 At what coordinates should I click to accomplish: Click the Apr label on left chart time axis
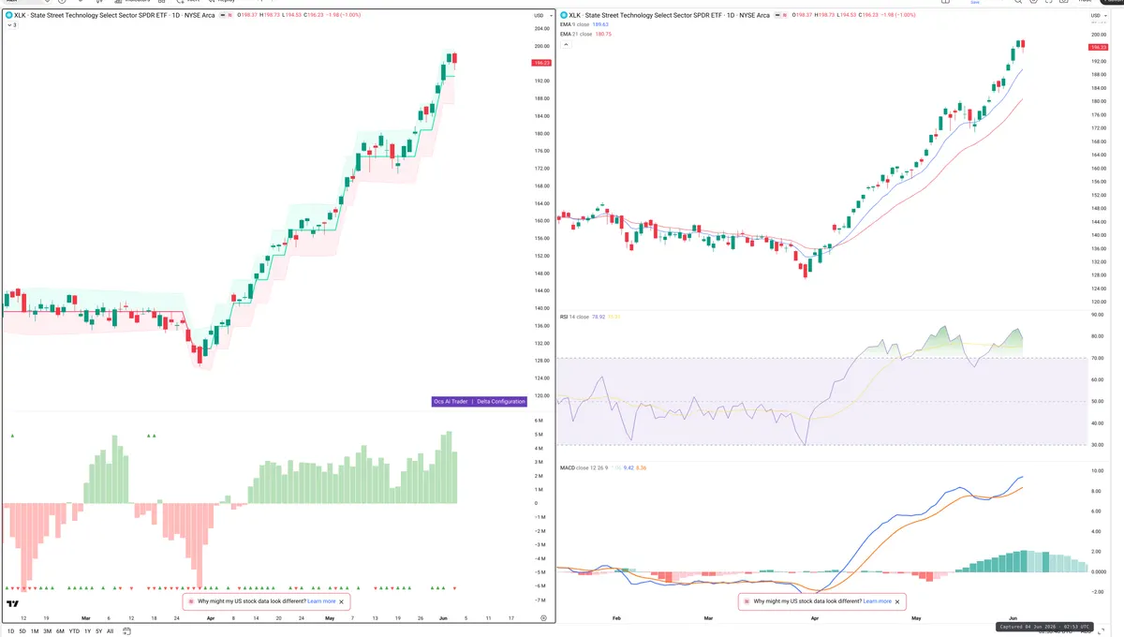(211, 618)
